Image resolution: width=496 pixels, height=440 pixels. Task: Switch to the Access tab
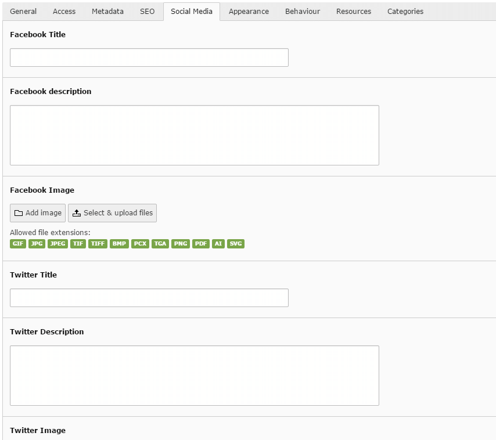tap(64, 12)
